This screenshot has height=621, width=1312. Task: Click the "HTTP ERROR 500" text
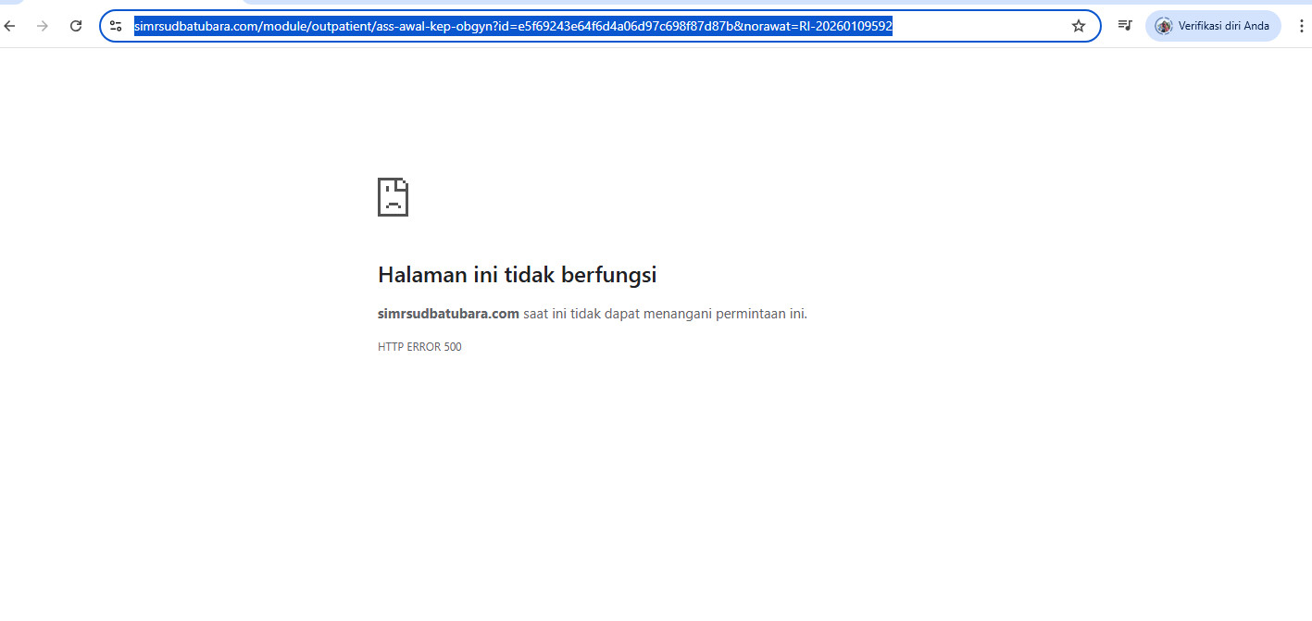[x=419, y=347]
